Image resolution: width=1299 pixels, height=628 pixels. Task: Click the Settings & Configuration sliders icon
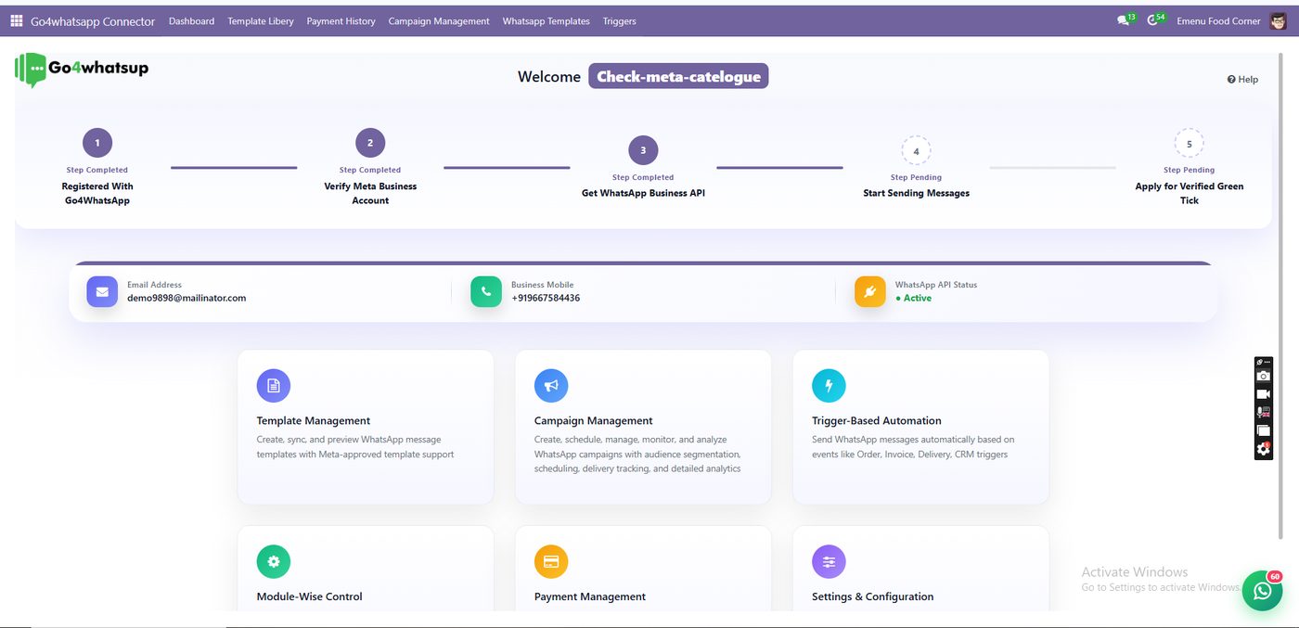[829, 561]
